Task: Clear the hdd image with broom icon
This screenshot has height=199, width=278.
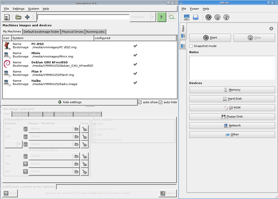Action: point(85,156)
